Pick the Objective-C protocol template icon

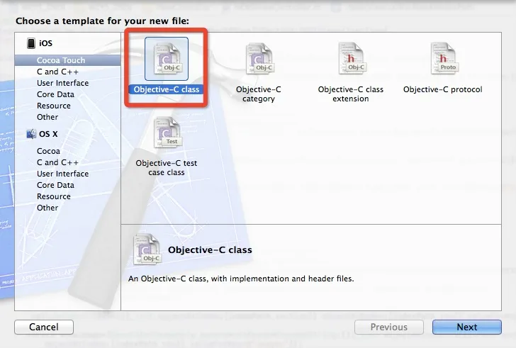tap(443, 58)
